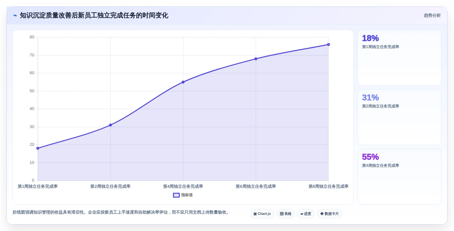
Task: Click the 第2周独立任务完成率 caption under 31%
Action: tap(380, 106)
